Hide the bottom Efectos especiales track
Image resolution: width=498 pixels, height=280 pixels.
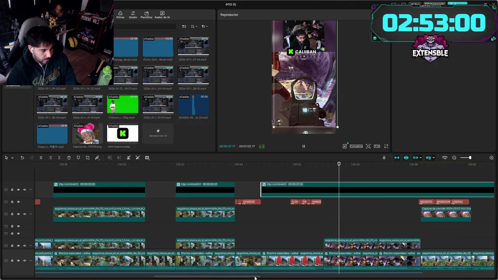coord(18,260)
